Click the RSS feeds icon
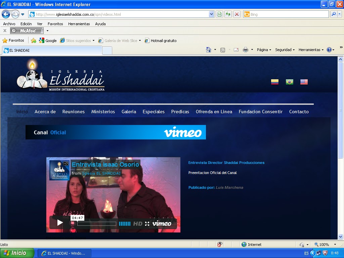The image size is (344, 258). [x=223, y=50]
